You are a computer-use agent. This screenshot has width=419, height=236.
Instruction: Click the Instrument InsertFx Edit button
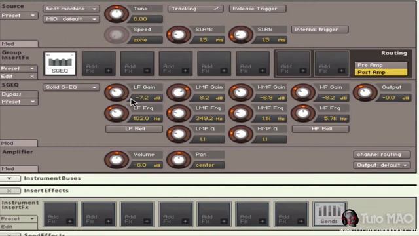click(x=18, y=227)
